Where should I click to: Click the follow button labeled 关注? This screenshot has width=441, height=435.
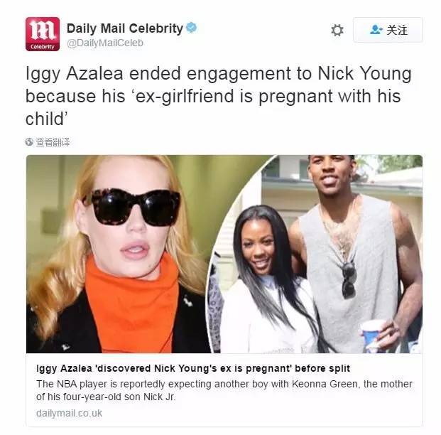click(x=388, y=30)
